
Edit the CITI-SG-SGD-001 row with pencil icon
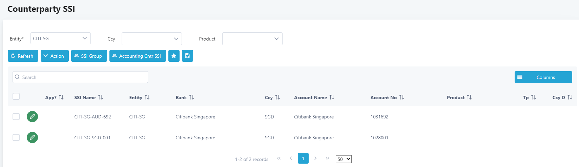coord(32,138)
